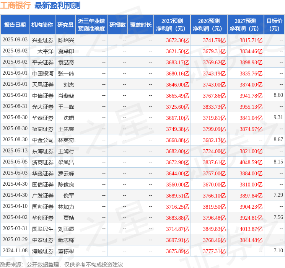The height and width of the screenshot is (268, 285).
Task: Select the 华创证券 institution cell
Action: click(43, 218)
